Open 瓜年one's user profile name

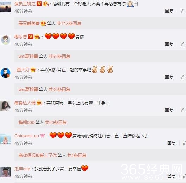click(x=22, y=169)
